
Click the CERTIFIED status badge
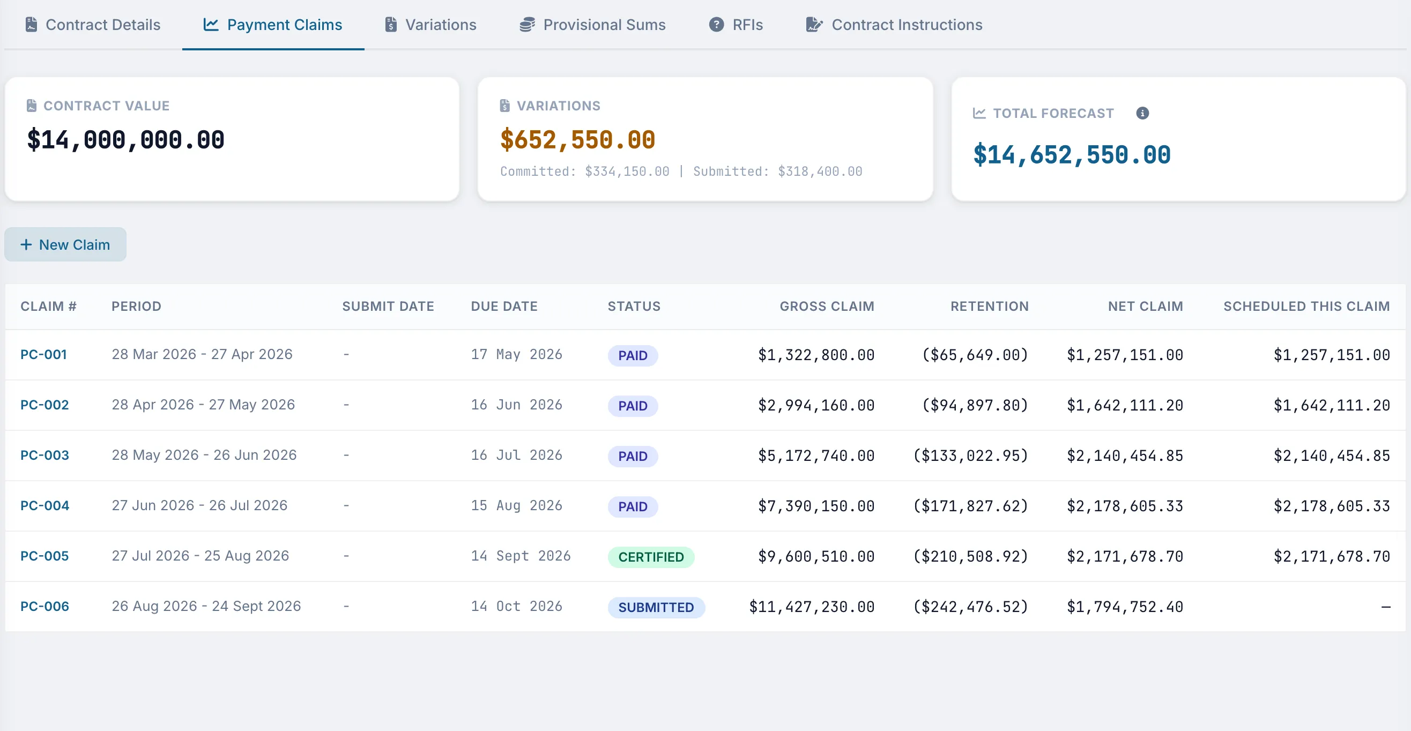coord(651,557)
